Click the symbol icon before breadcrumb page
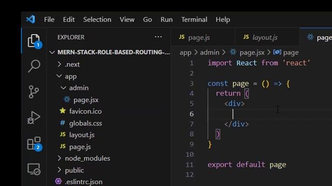Viewport: 332px width, 186px height. (277, 52)
